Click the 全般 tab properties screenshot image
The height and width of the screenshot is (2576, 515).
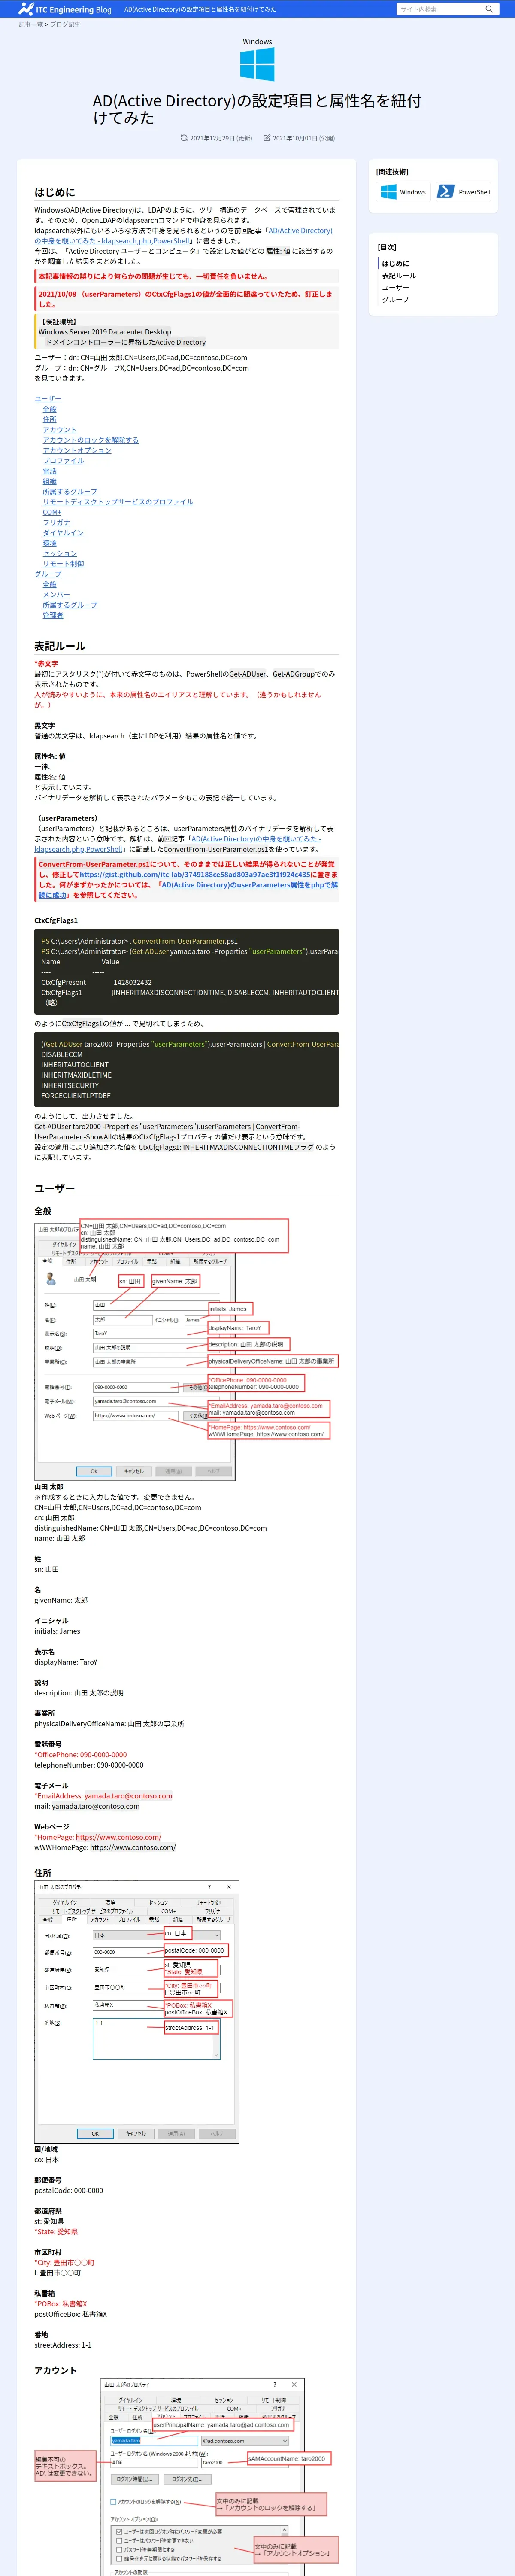tap(186, 1349)
